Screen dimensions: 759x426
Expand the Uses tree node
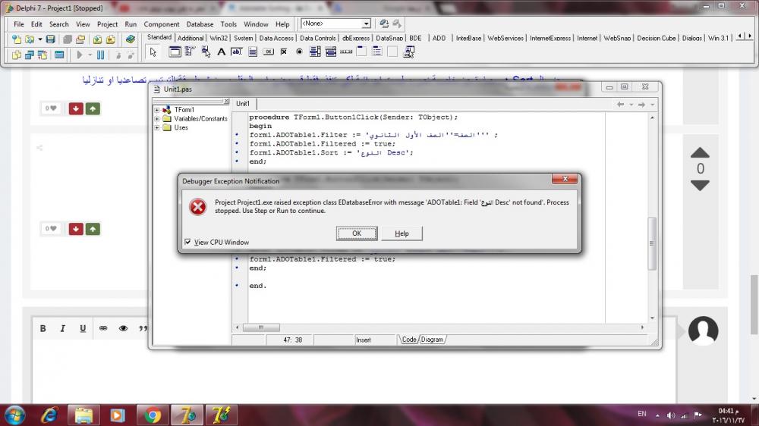[157, 127]
